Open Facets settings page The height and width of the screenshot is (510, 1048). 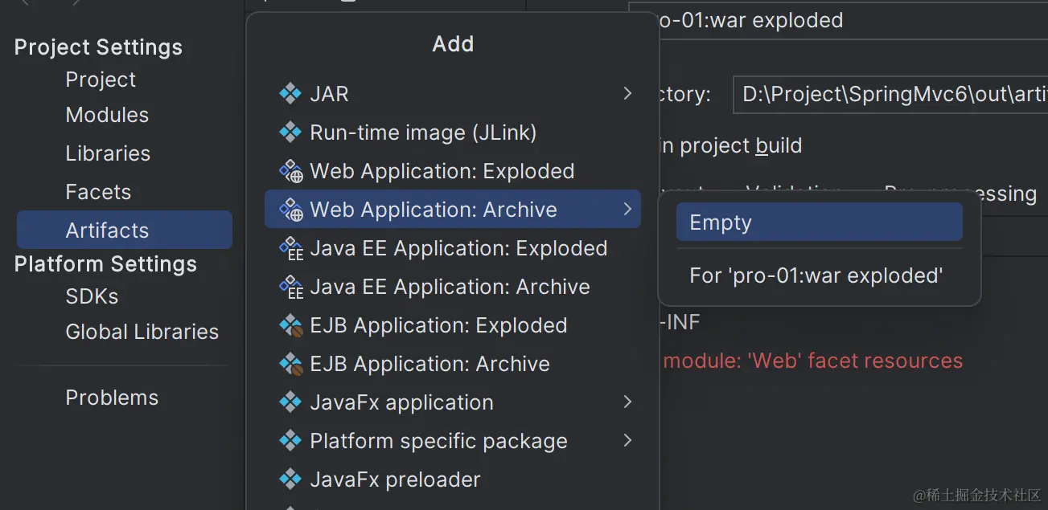point(98,192)
